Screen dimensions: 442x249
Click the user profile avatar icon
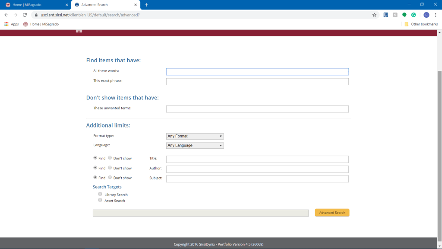426,15
